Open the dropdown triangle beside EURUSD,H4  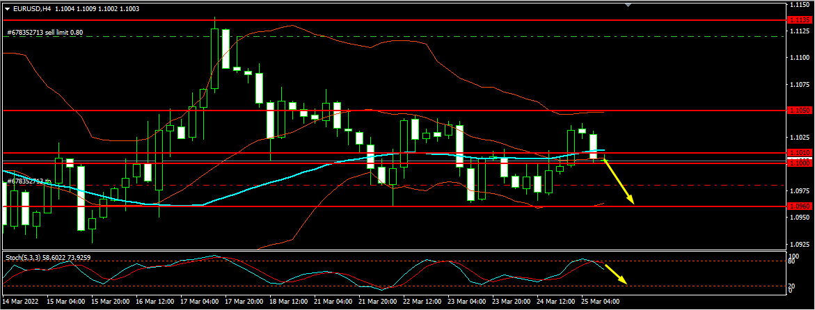[x=8, y=9]
